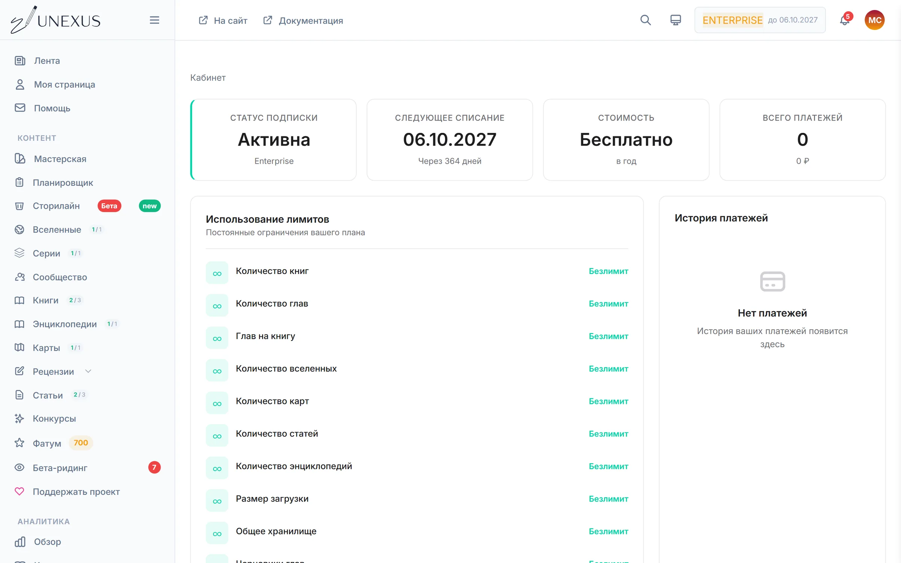Click the Кабинет breadcrumb
Screen dimensions: 901x563
coord(208,78)
